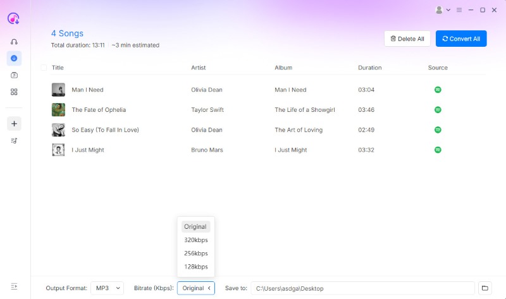Select the song title The Fate of Ophelia
Viewport: 506px width, 299px height.
(x=99, y=109)
